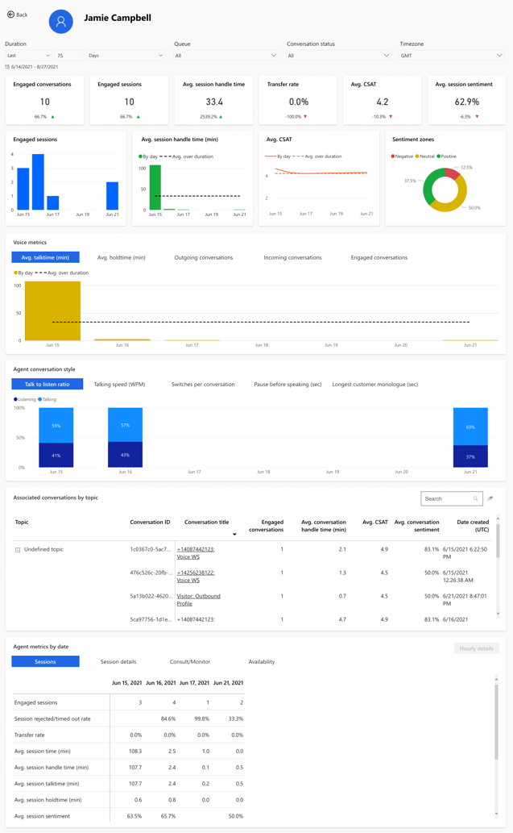Open the Duration 'Last' dropdown
The width and height of the screenshot is (513, 833).
click(29, 56)
